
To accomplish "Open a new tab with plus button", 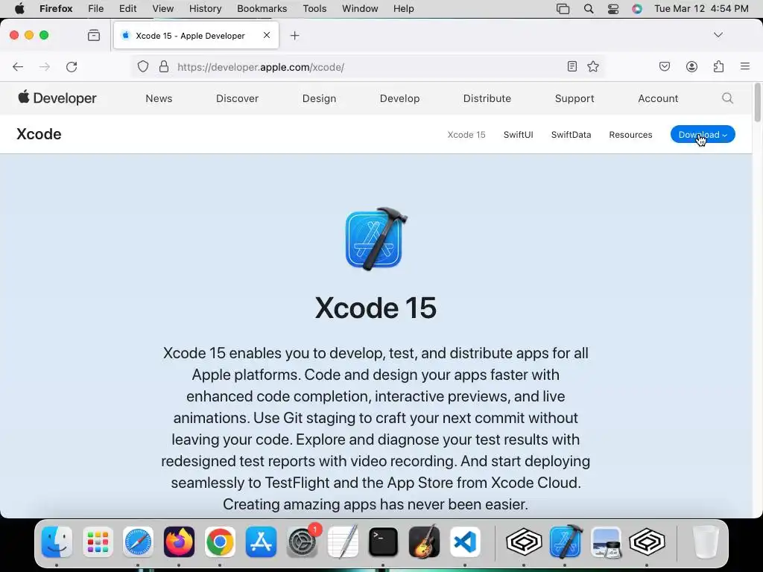I will [294, 36].
